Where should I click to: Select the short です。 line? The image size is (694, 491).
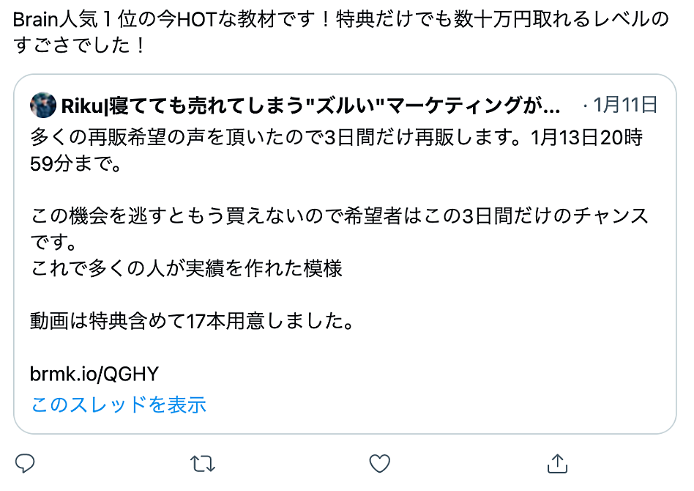pos(53,243)
